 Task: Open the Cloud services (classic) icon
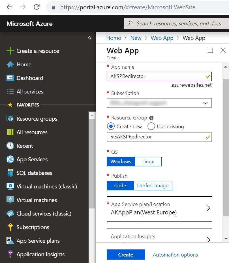click(10, 214)
